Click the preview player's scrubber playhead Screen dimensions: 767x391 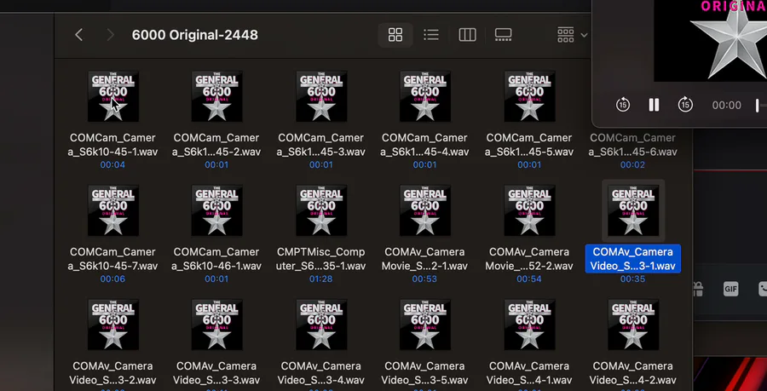click(758, 105)
